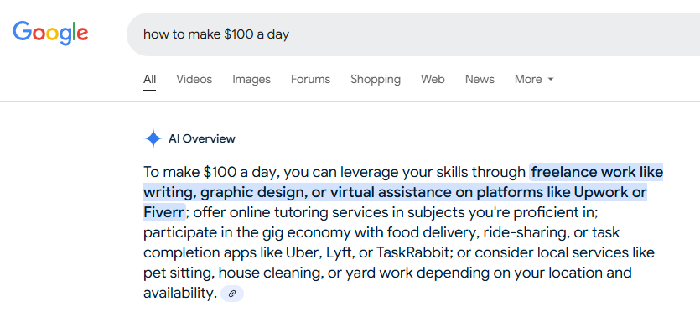Select the All results tab

(x=149, y=79)
